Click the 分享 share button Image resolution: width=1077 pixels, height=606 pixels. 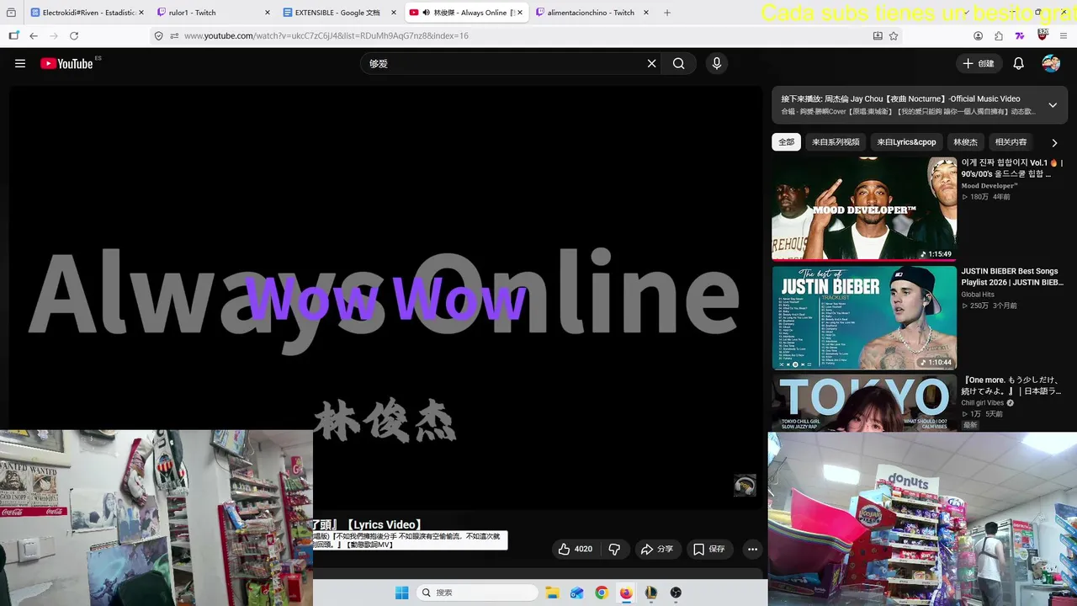(656, 549)
